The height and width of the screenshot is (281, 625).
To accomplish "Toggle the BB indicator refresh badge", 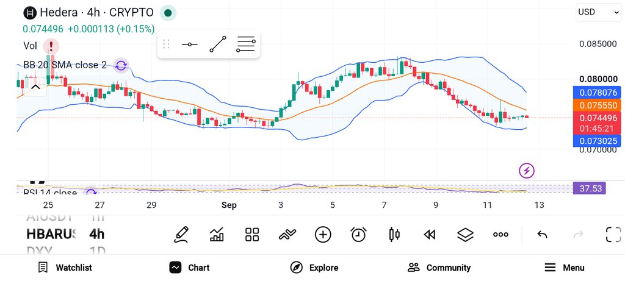I will pyautogui.click(x=121, y=65).
